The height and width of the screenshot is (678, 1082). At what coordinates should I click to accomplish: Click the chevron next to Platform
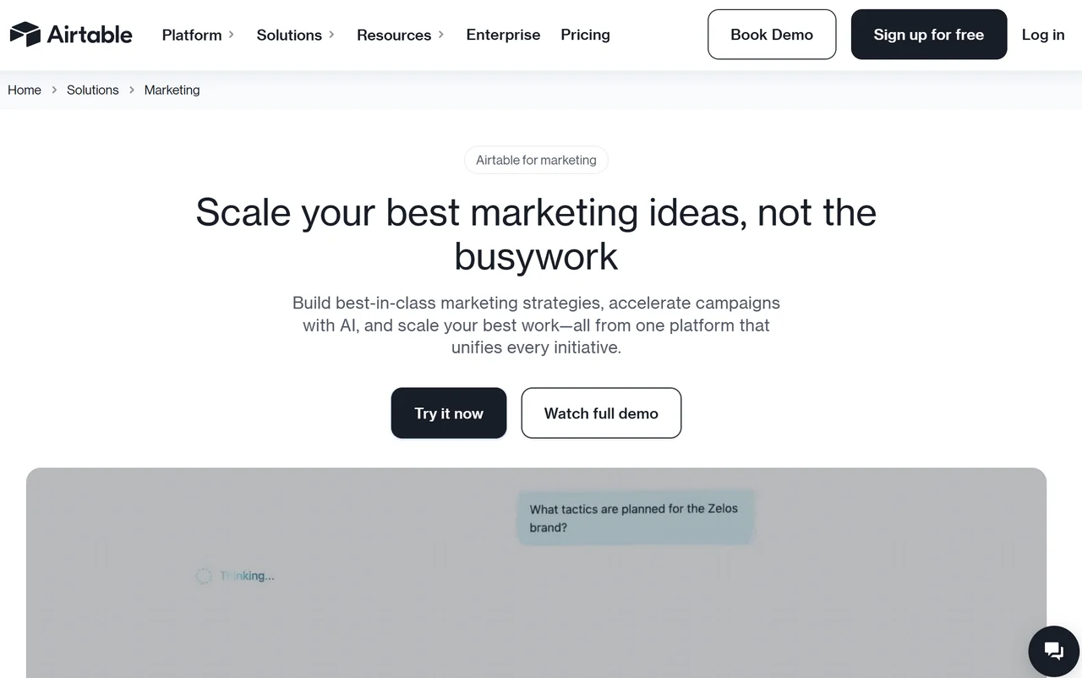[231, 36]
